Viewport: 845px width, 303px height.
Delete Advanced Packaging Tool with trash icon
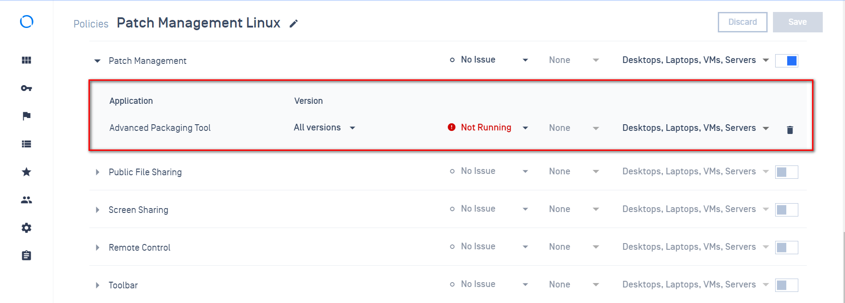[x=790, y=130]
